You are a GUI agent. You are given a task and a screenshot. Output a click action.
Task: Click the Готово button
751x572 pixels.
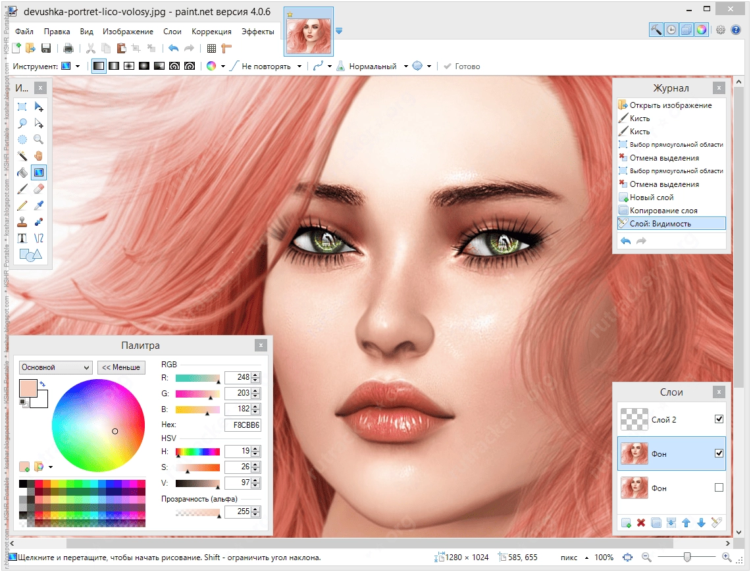pyautogui.click(x=461, y=66)
